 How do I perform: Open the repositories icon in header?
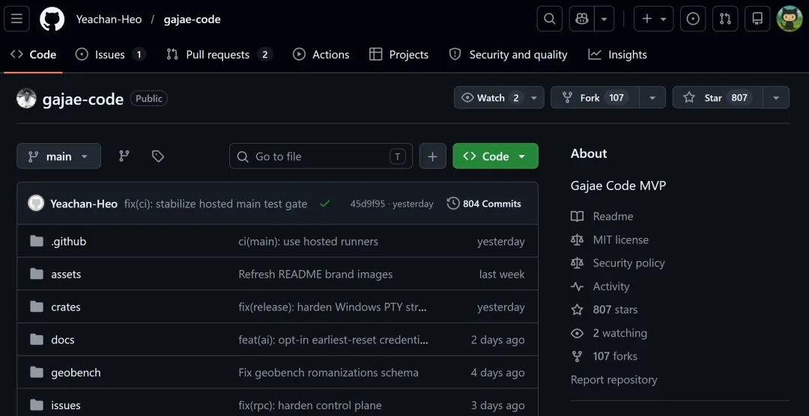[757, 19]
